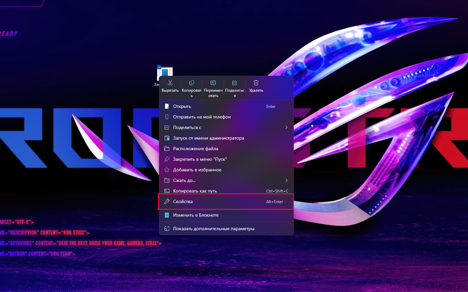Image resolution: width=468 pixels, height=292 pixels.
Task: Select Закрепить в меню "Пуск"
Action: [x=226, y=159]
